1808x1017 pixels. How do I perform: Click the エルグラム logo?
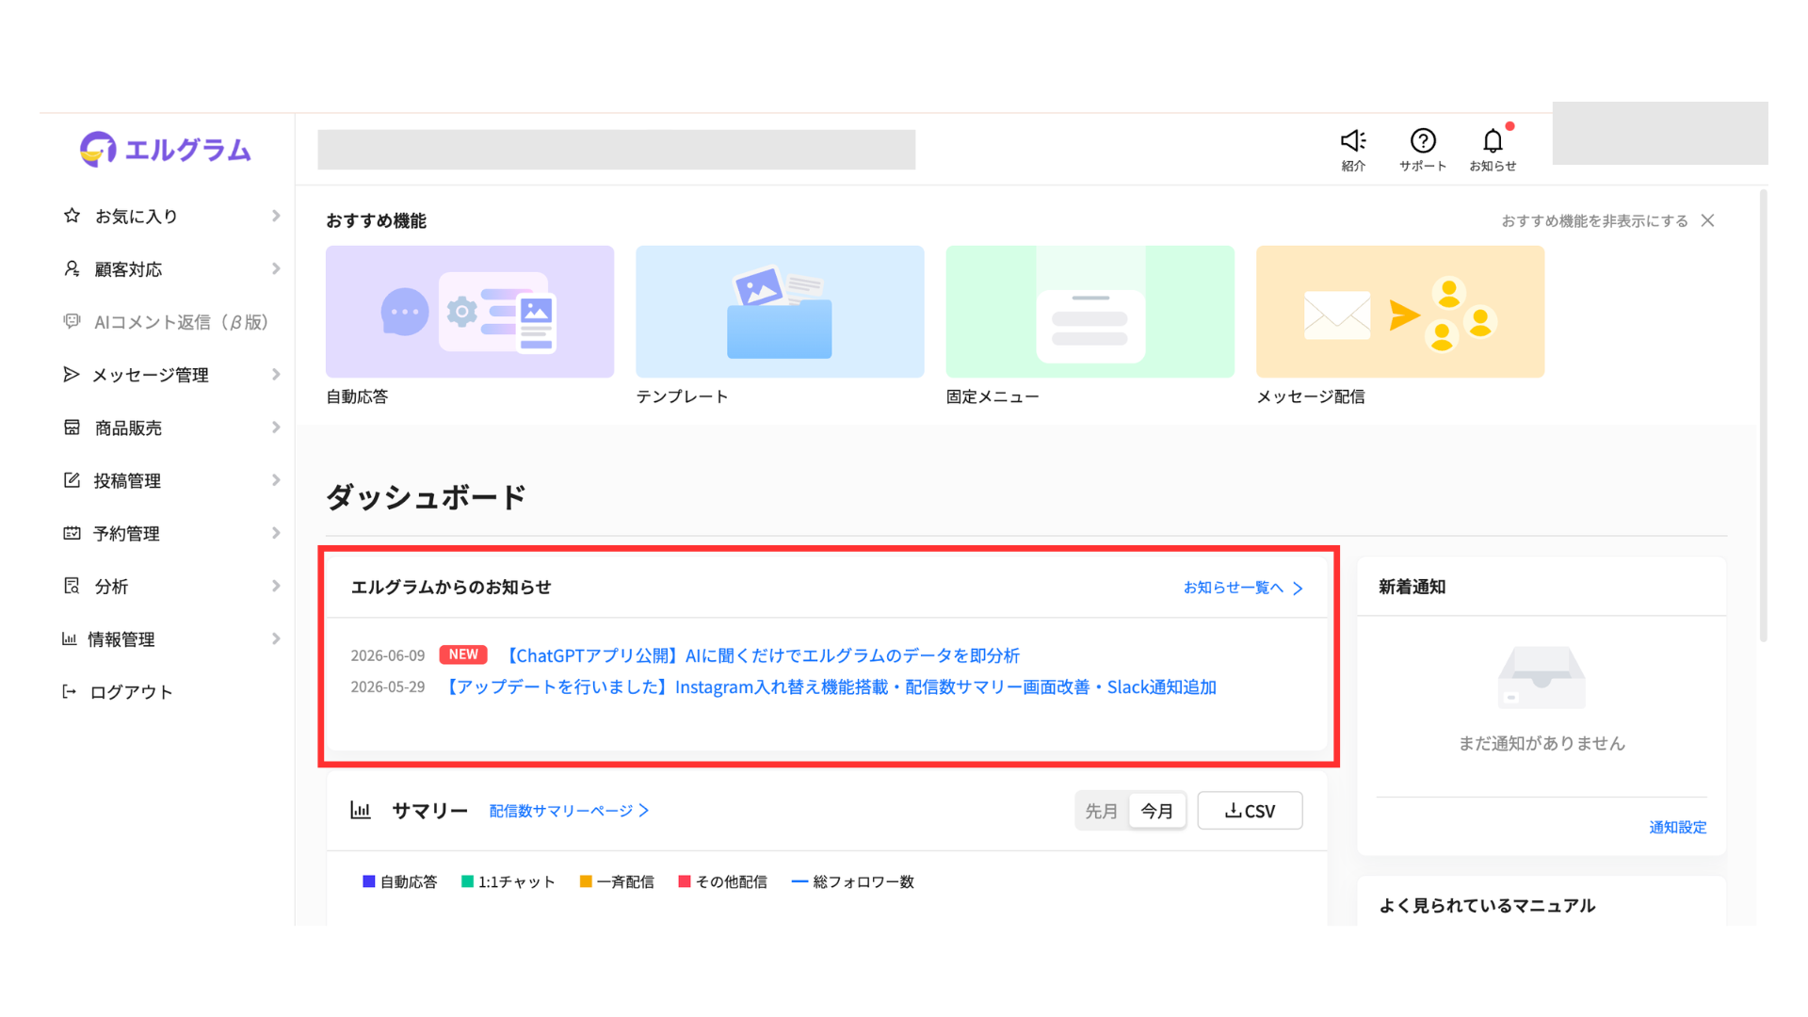[166, 150]
